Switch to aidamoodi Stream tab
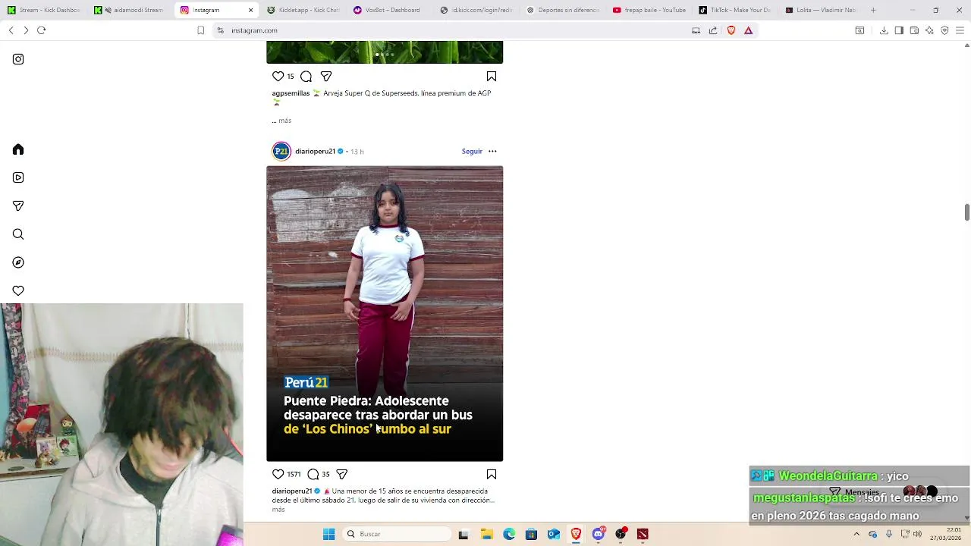Viewport: 971px width, 546px height. (x=130, y=10)
